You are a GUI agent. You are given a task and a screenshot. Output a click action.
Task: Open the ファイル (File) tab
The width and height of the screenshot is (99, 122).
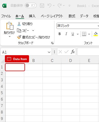(x=6, y=16)
